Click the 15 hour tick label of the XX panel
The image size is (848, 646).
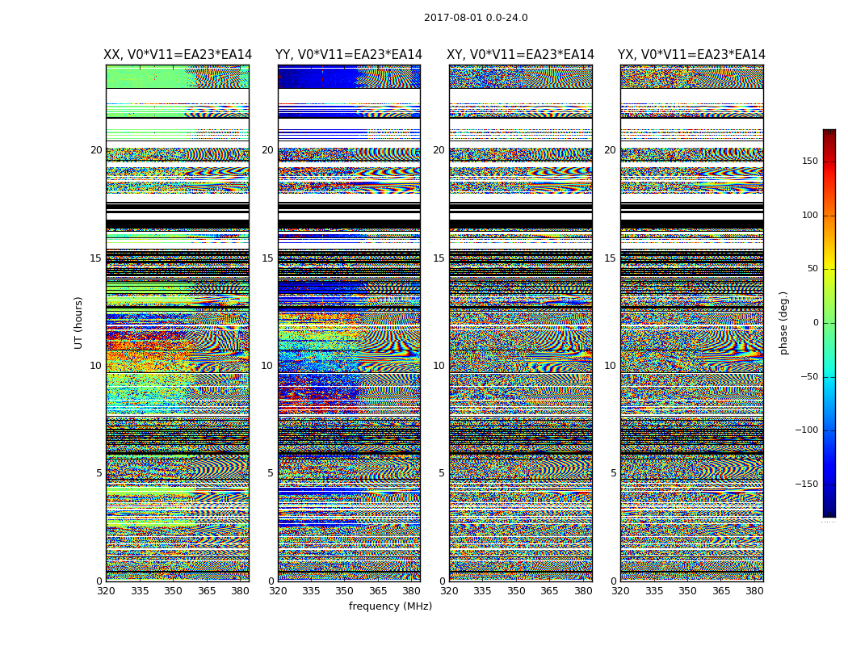(x=96, y=258)
